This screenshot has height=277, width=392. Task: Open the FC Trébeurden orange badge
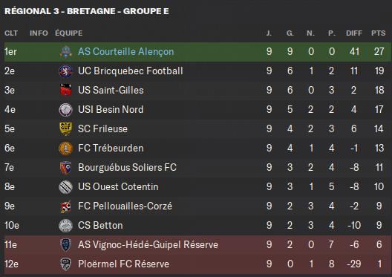(x=66, y=149)
